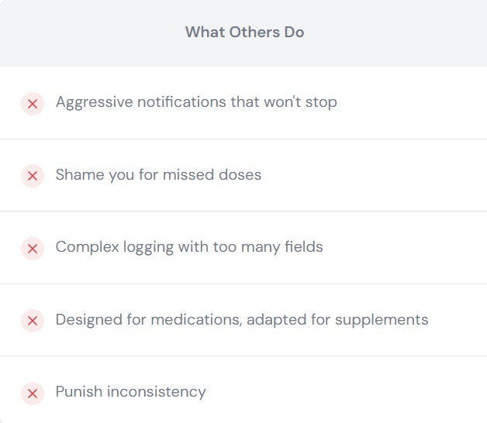Click the word "inconsistency" in last row
The height and width of the screenshot is (423, 487).
click(x=157, y=392)
